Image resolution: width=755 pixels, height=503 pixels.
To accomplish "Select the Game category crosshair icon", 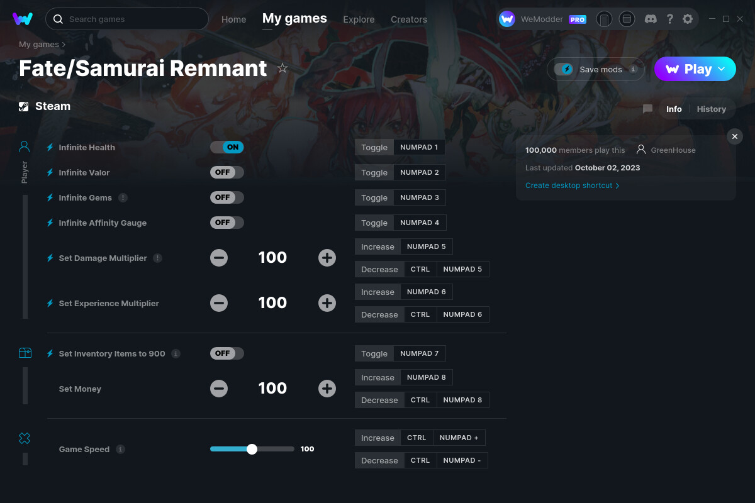I will click(x=25, y=438).
